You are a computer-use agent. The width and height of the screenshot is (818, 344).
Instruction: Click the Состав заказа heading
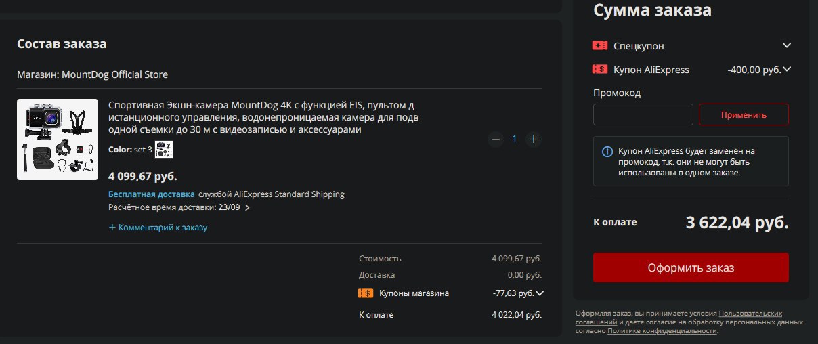(62, 44)
